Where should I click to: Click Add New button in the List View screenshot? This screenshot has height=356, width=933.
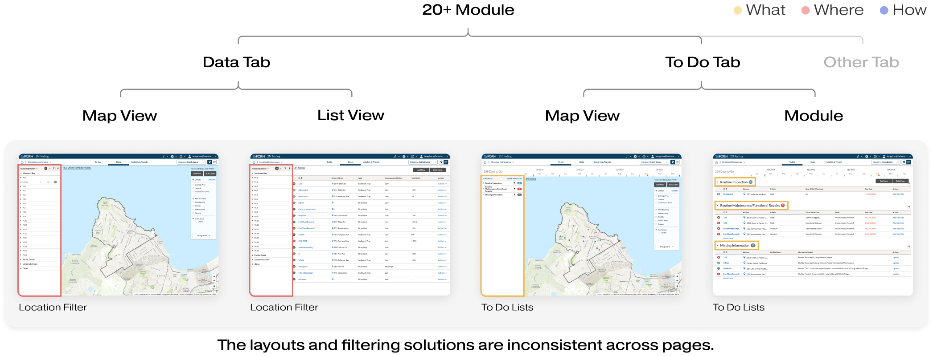[x=421, y=170]
